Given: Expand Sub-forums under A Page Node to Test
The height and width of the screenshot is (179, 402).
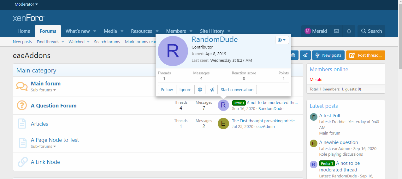Looking at the screenshot, I should pos(43,147).
